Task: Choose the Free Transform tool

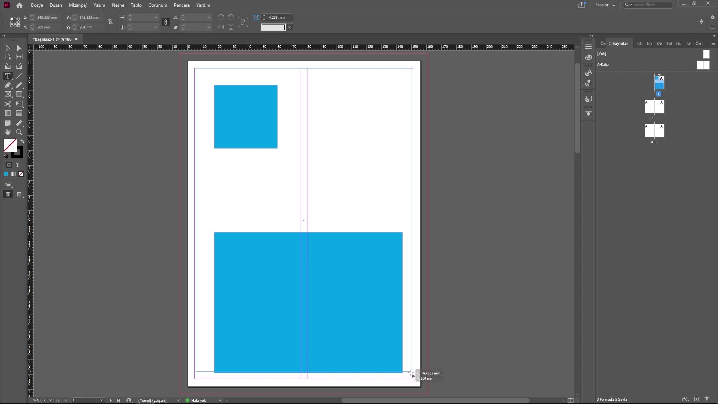Action: (19, 104)
